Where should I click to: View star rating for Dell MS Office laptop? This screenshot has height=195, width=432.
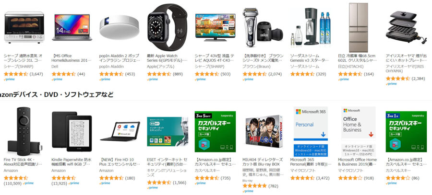click(x=64, y=74)
